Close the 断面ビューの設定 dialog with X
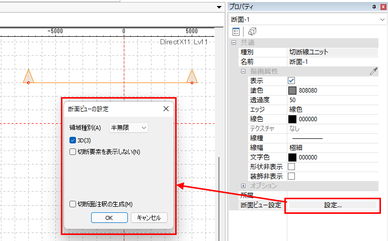 (166, 109)
